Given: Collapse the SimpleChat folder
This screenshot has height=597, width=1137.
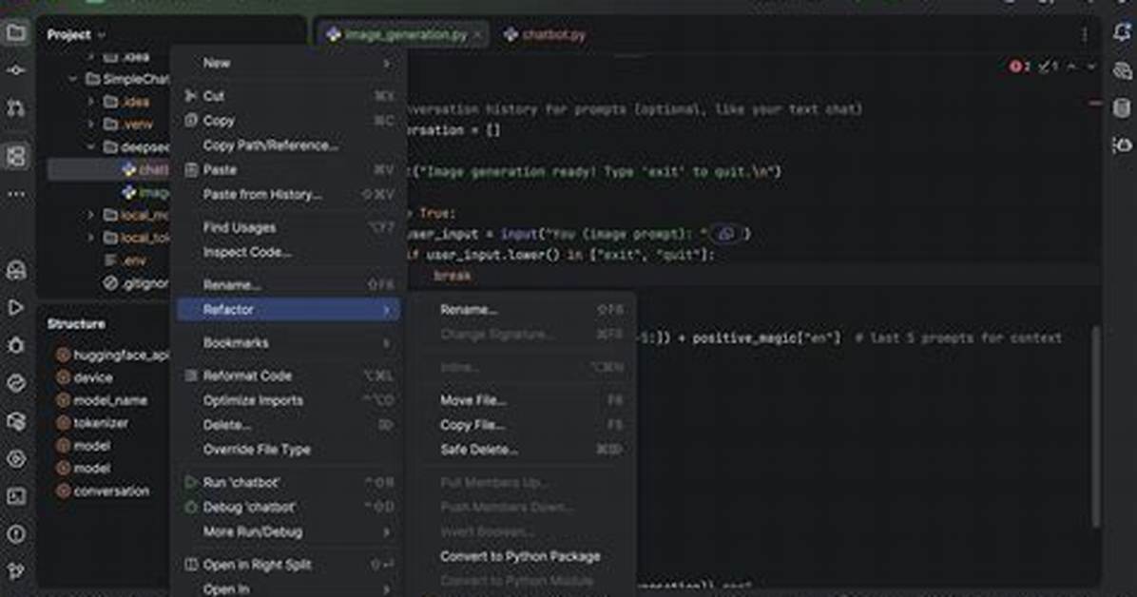Looking at the screenshot, I should tap(74, 79).
